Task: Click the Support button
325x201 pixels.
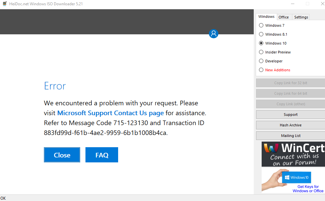Action: (x=290, y=115)
